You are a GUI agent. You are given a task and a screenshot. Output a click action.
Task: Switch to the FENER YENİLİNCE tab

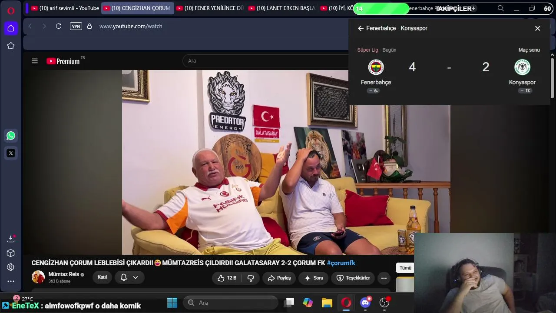[x=210, y=8]
